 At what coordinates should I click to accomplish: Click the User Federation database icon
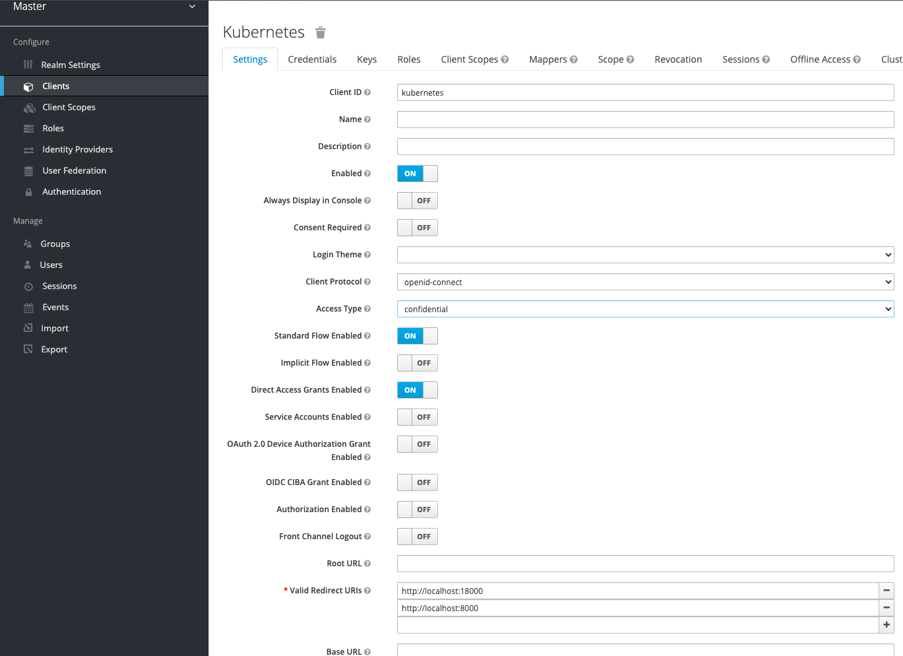[x=28, y=171]
